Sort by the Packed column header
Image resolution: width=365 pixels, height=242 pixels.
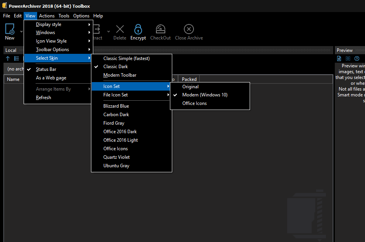pos(189,79)
